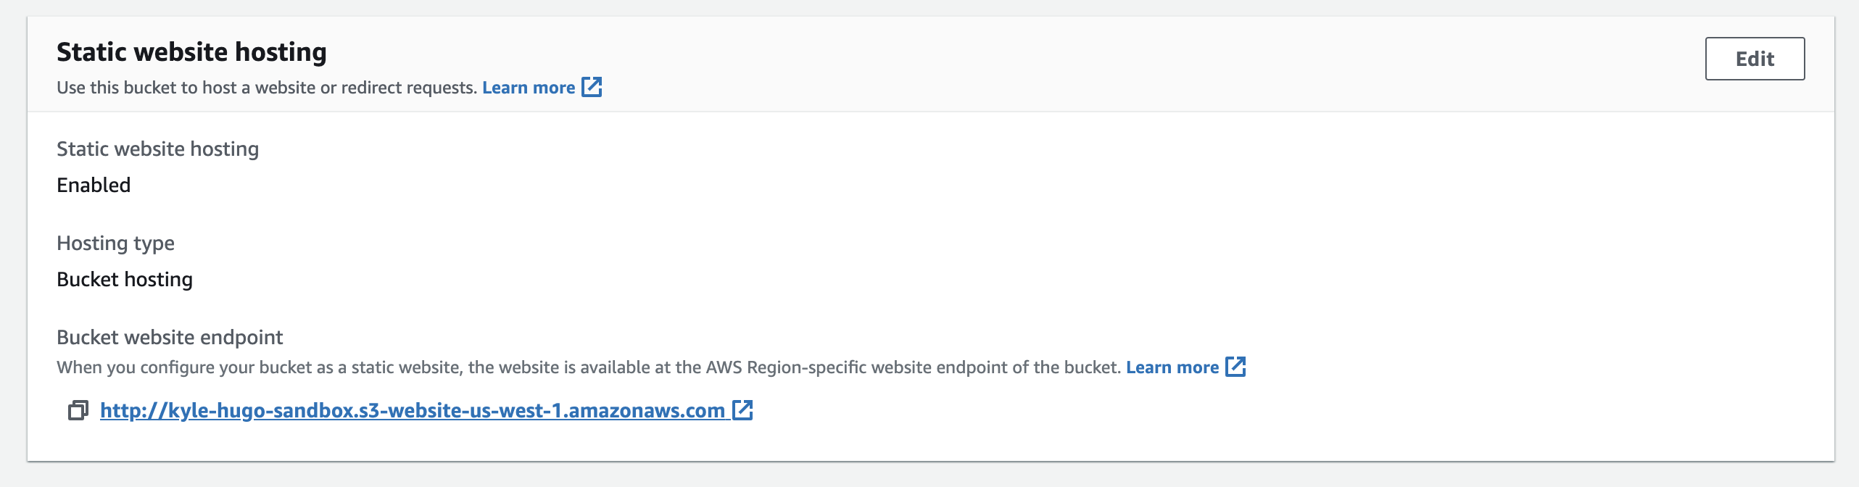This screenshot has height=487, width=1859.
Task: Click the Bucket hosting value
Action: tap(125, 280)
